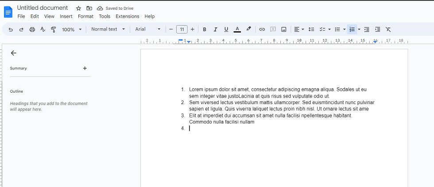Viewport: 434px width, 187px height.
Task: Open the Arial font dropdown
Action: (148, 29)
